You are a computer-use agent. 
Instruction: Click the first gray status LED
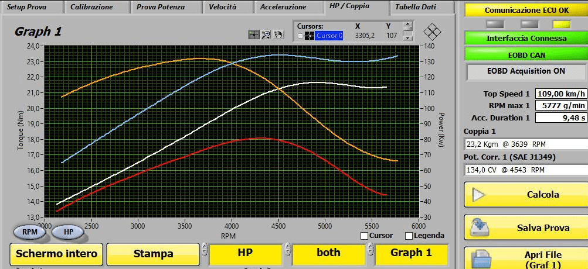click(495, 25)
